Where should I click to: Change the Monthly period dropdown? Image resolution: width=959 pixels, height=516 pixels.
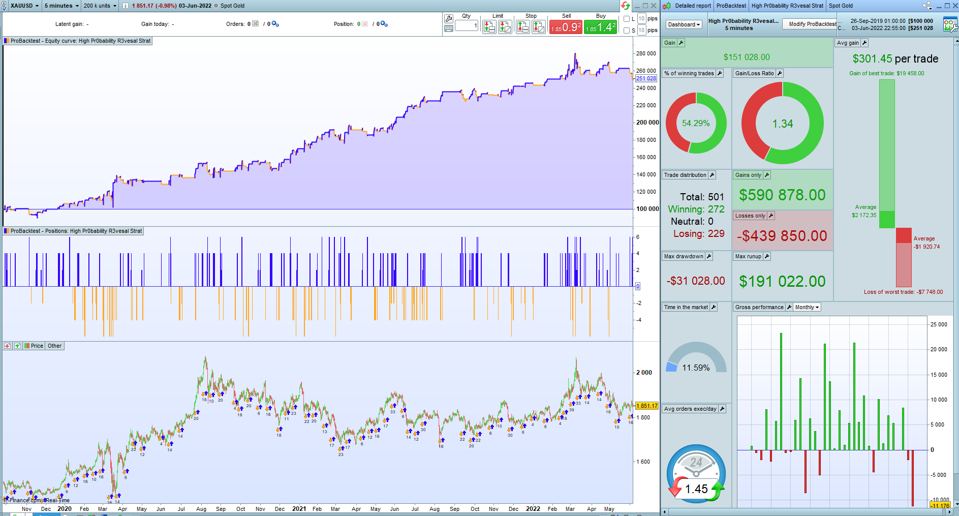click(x=807, y=307)
